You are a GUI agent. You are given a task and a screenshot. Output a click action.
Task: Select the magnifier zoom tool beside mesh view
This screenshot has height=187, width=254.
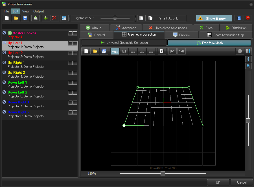pos(248,66)
